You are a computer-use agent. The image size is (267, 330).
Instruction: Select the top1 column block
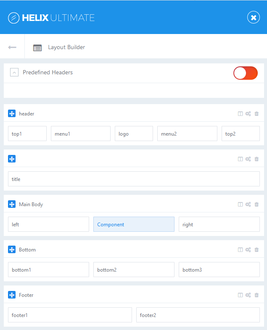point(27,134)
